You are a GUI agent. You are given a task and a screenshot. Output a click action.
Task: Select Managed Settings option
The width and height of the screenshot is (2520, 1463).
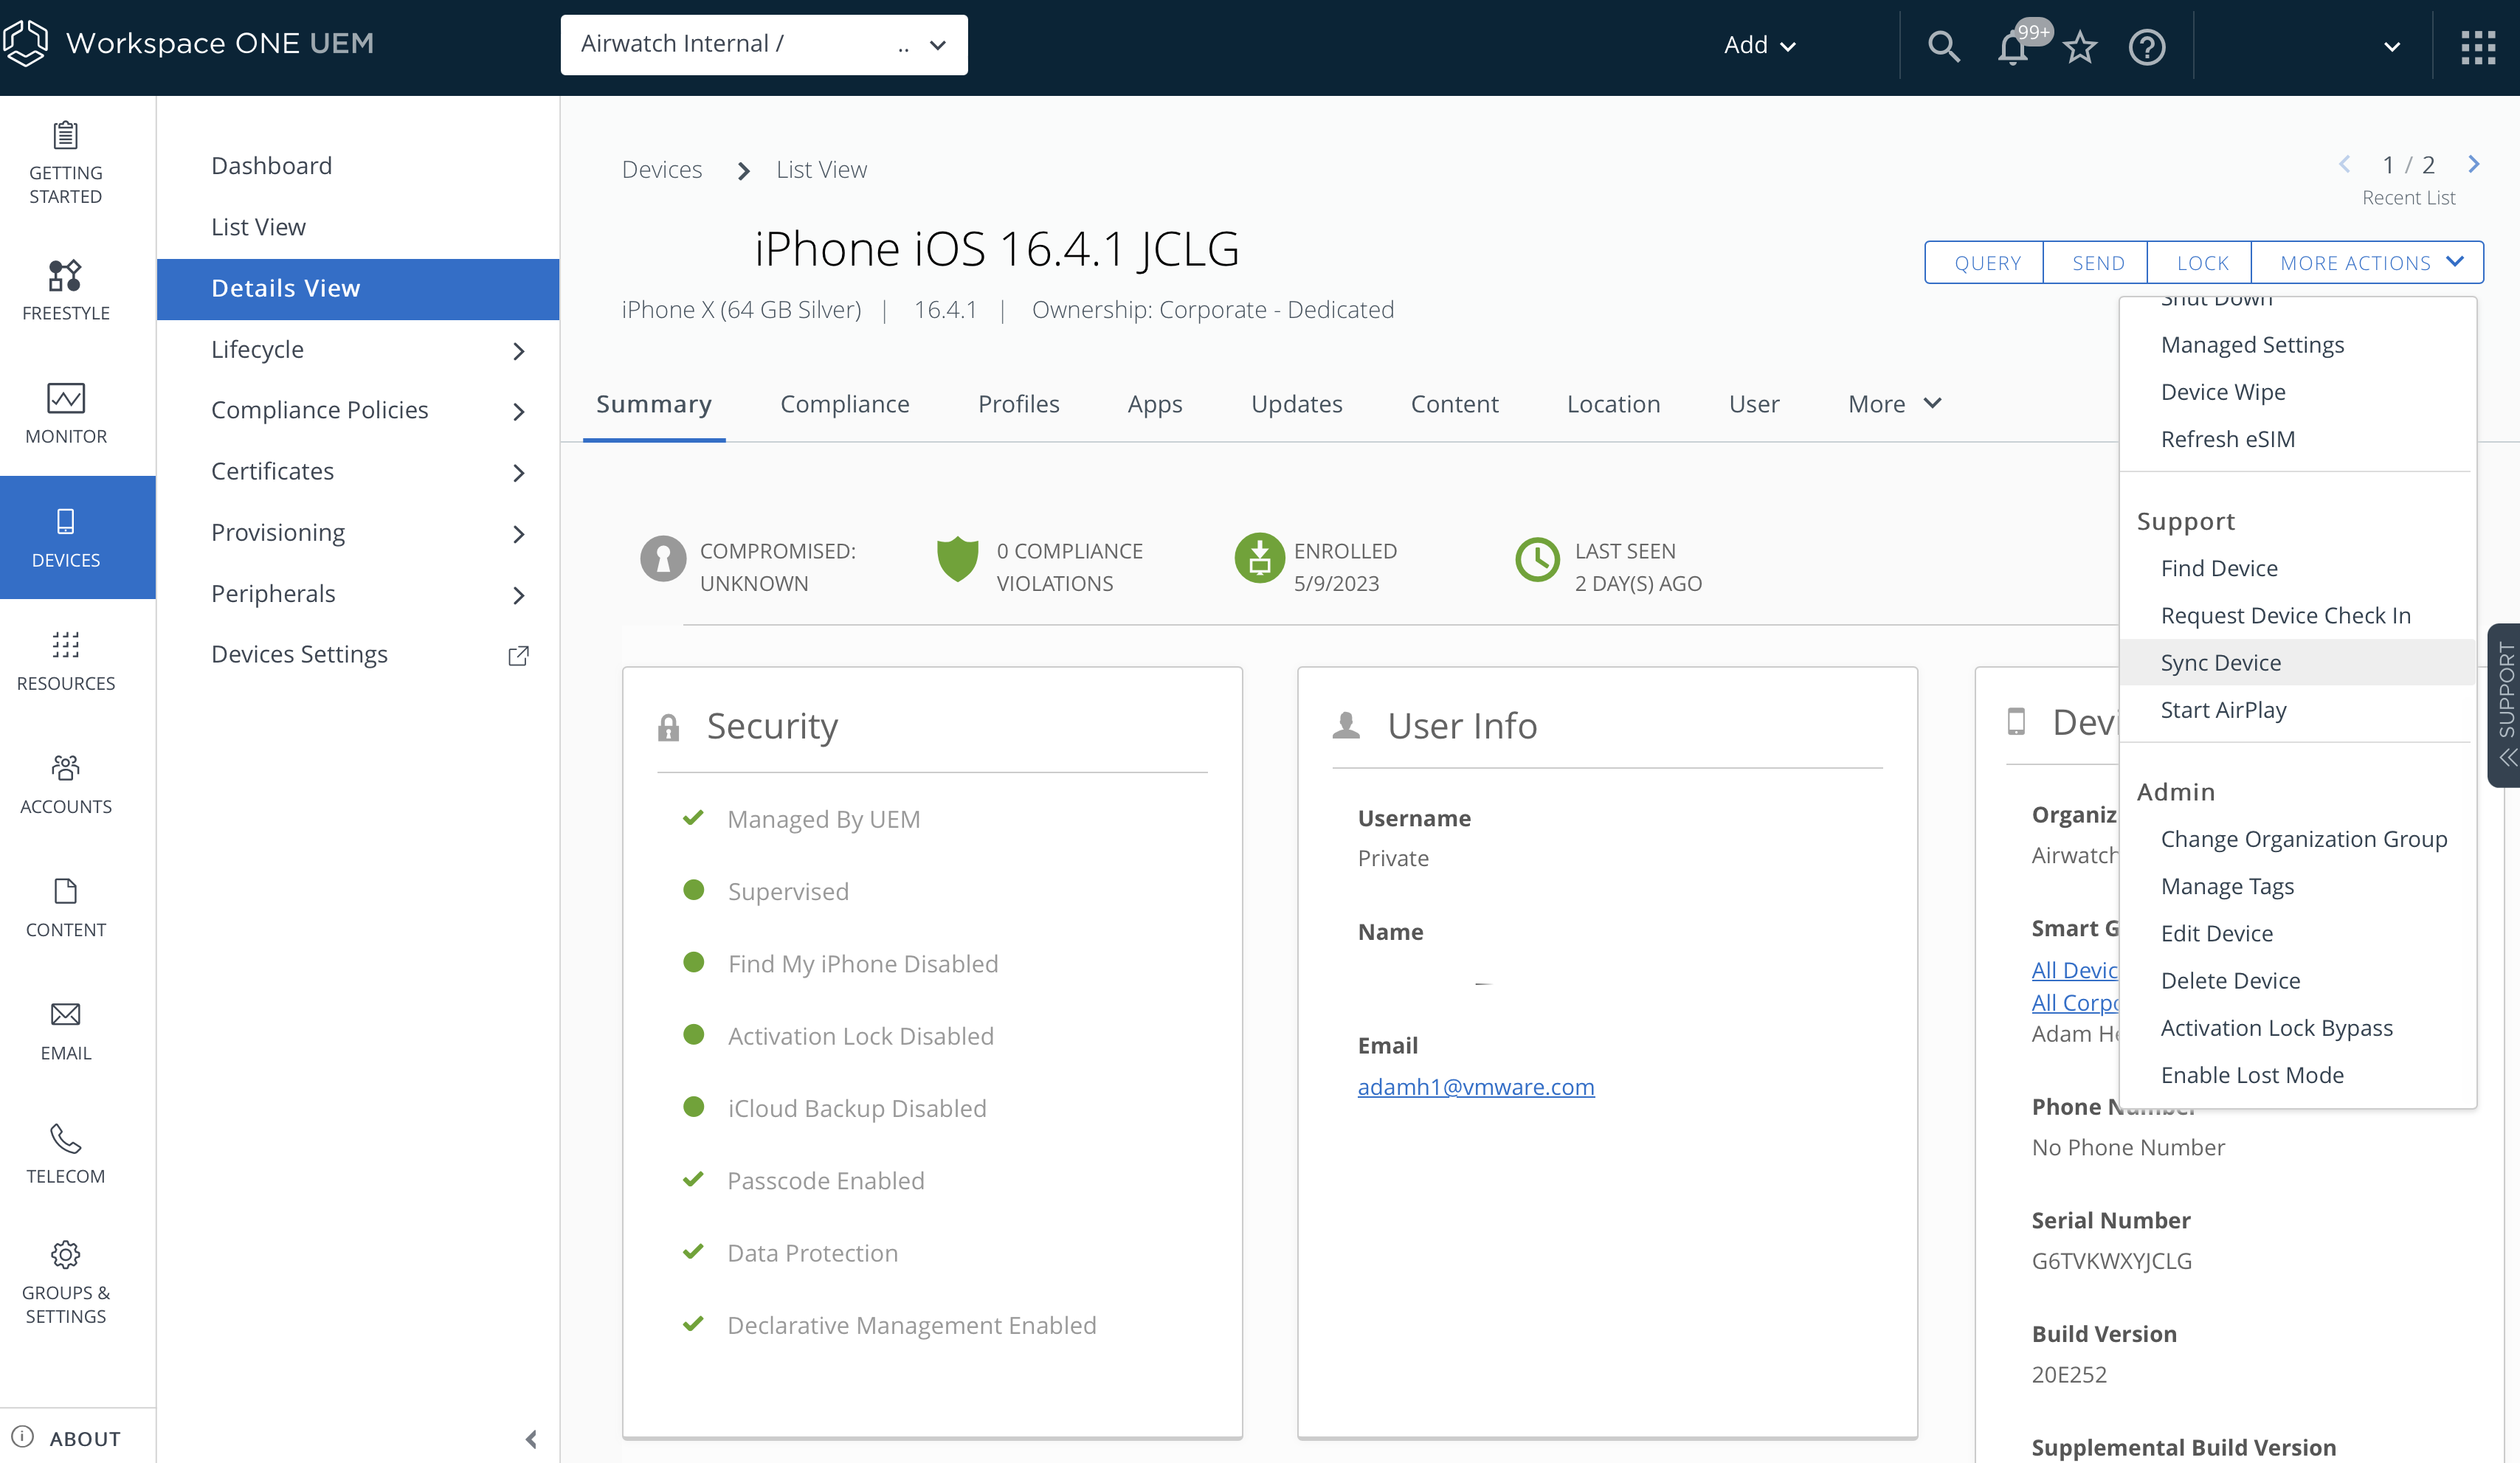(2298, 345)
